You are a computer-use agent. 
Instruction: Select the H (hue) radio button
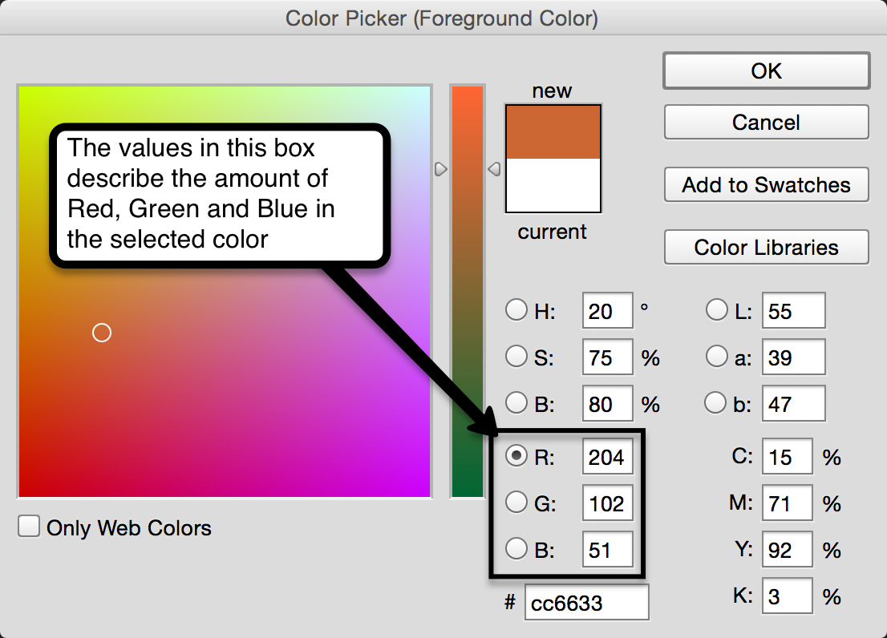coord(516,310)
